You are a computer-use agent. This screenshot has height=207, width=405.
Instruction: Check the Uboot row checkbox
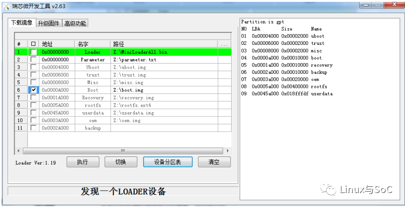click(34, 67)
